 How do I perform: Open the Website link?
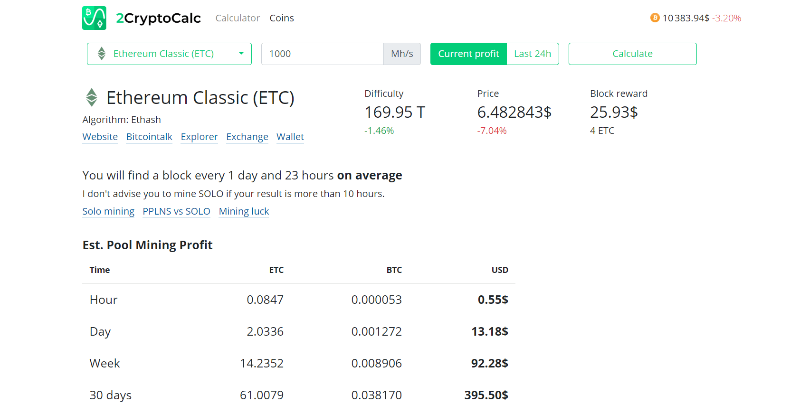(x=100, y=137)
